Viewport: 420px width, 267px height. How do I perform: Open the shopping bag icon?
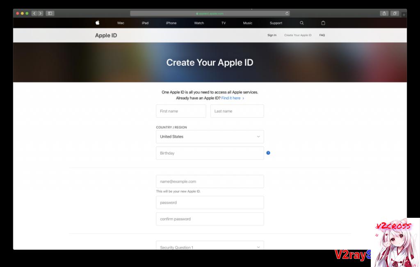tap(323, 23)
